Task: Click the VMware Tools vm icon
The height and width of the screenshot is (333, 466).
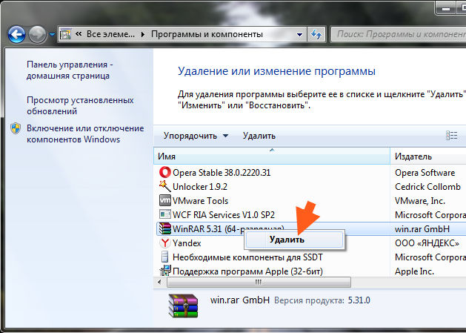Action: point(165,200)
